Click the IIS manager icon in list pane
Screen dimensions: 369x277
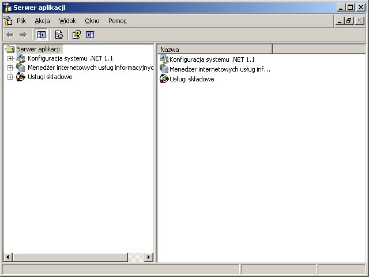point(164,69)
